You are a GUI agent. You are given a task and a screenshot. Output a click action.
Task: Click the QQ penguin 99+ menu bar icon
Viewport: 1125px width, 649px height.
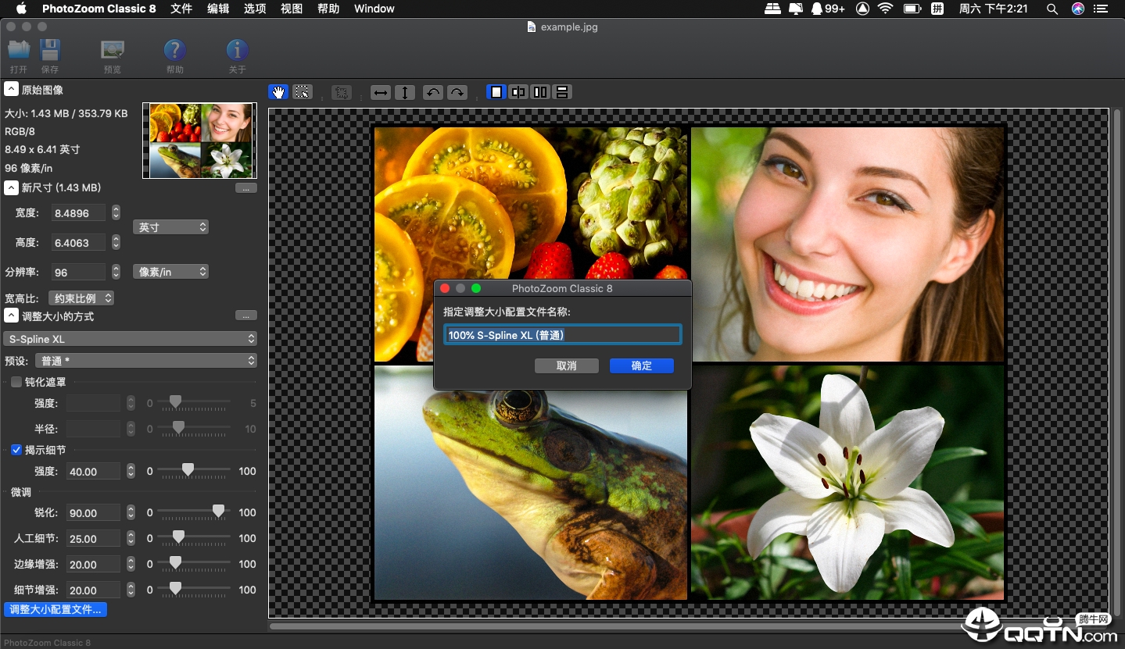(x=828, y=9)
